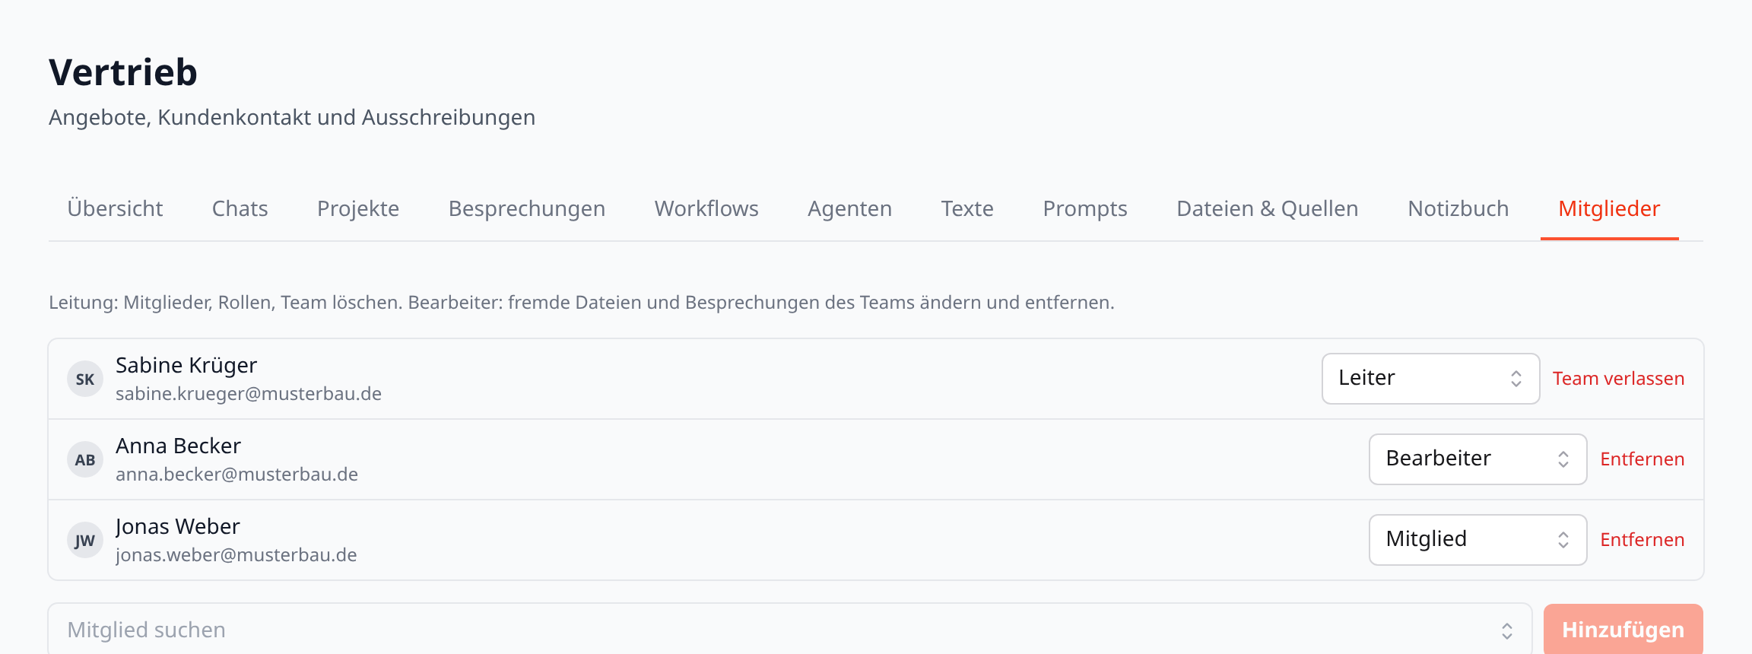Click the Leitung roles explanation text
The height and width of the screenshot is (654, 1752).
582,303
